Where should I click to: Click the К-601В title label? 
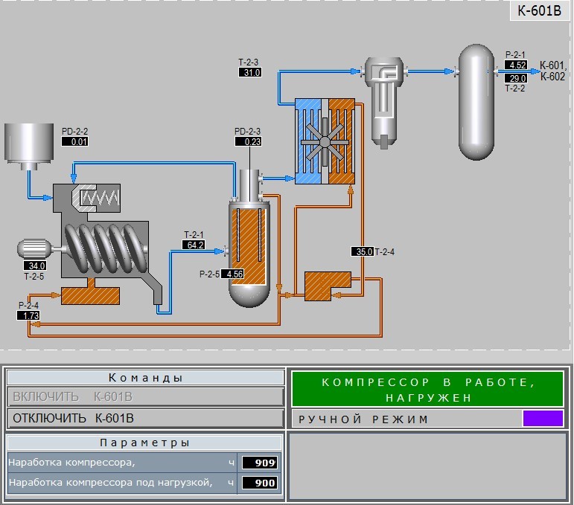[539, 11]
